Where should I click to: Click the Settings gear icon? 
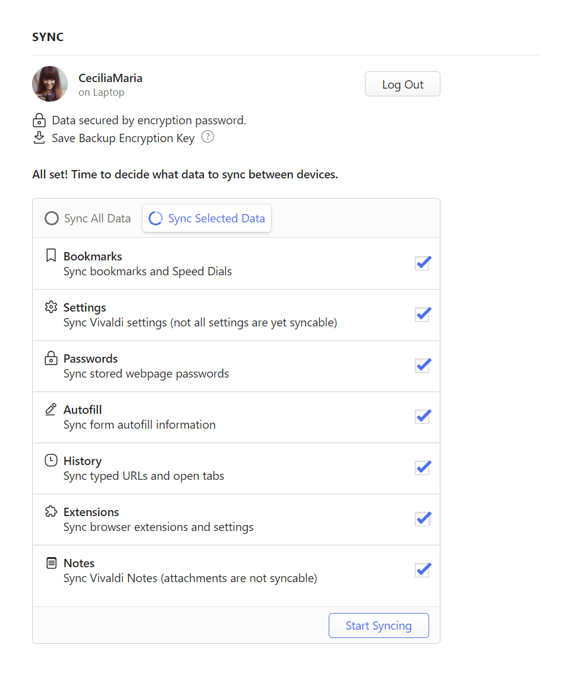[x=51, y=307]
